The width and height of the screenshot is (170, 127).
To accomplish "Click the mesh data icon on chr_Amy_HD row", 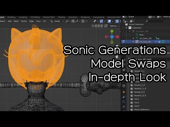I will pyautogui.click(x=163, y=42).
